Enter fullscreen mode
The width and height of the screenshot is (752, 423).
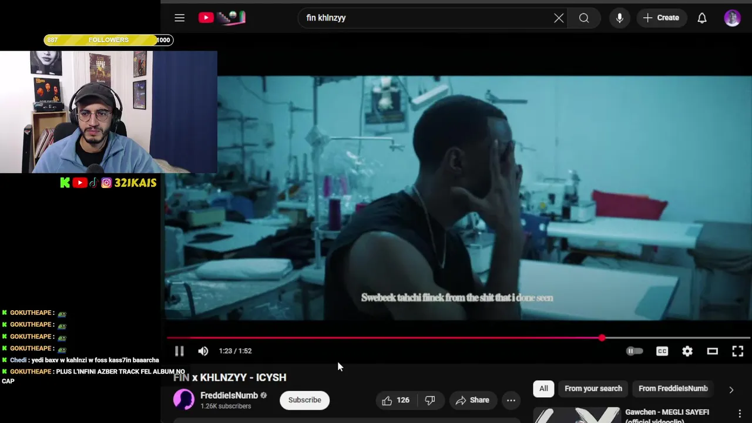[x=737, y=351]
